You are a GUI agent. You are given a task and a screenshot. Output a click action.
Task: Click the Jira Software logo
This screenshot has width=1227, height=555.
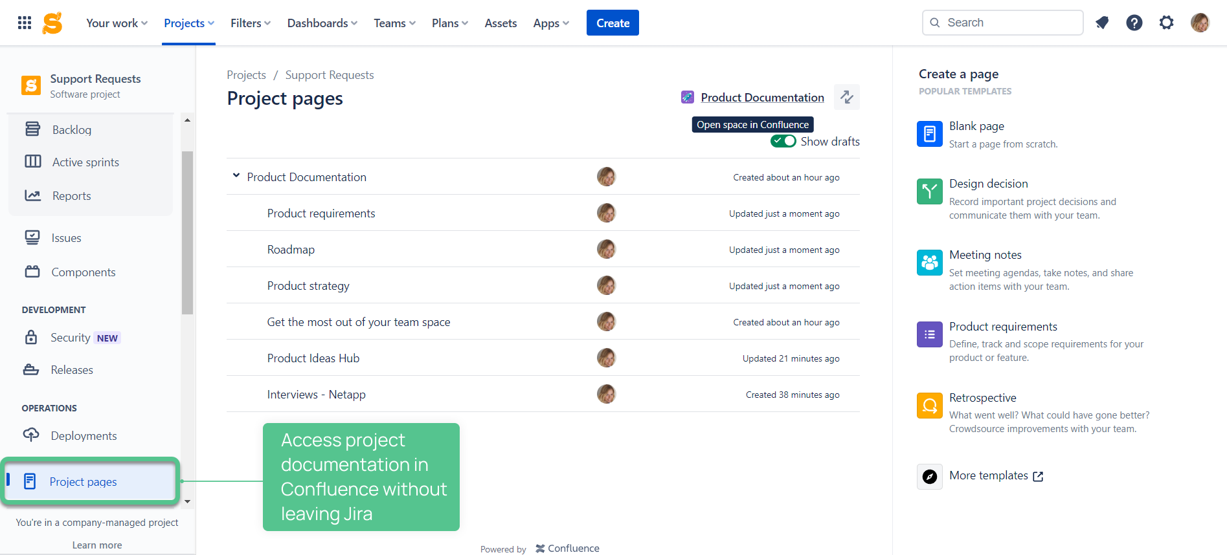[x=52, y=23]
